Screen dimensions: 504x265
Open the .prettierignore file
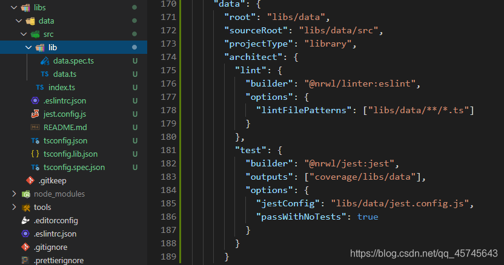(x=59, y=260)
